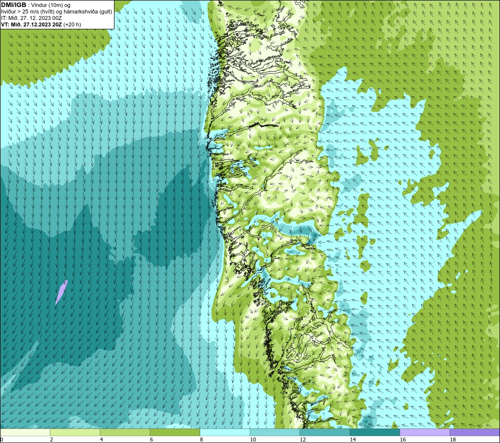Click the 'Vindur (10m) og' heading text

point(50,5)
